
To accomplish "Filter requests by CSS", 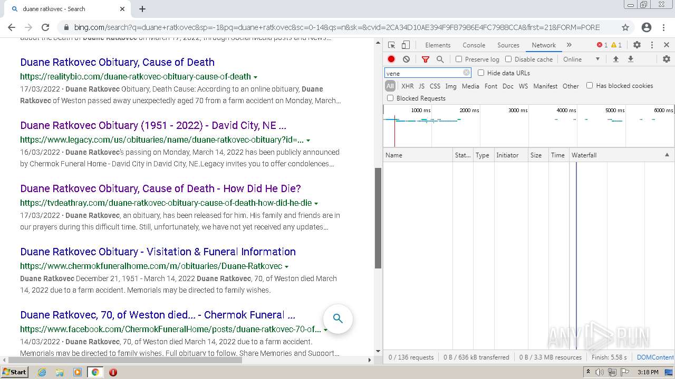I will coord(435,86).
